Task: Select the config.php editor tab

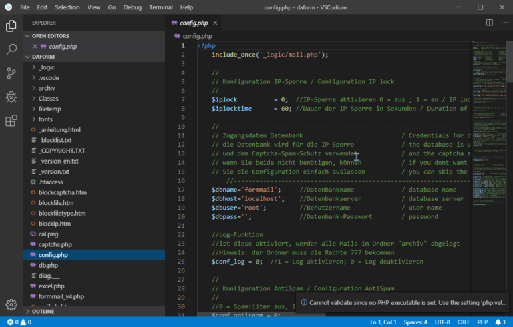Action: coord(194,23)
